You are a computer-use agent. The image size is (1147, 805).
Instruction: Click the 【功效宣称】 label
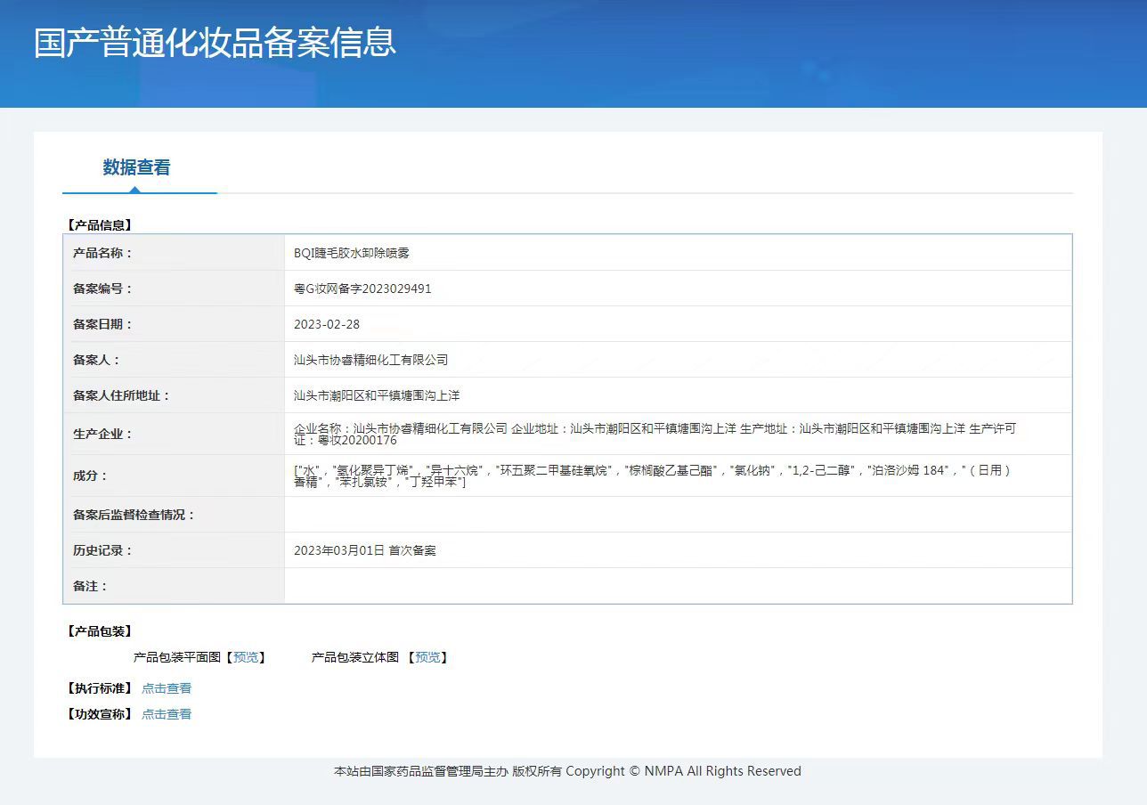pyautogui.click(x=99, y=714)
